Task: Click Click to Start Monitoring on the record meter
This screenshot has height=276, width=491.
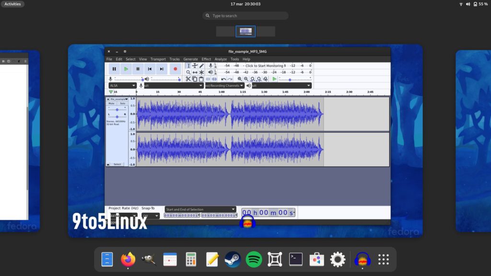Action: coord(264,66)
